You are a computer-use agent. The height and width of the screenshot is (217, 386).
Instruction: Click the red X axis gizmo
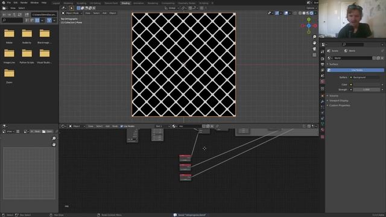315,25
